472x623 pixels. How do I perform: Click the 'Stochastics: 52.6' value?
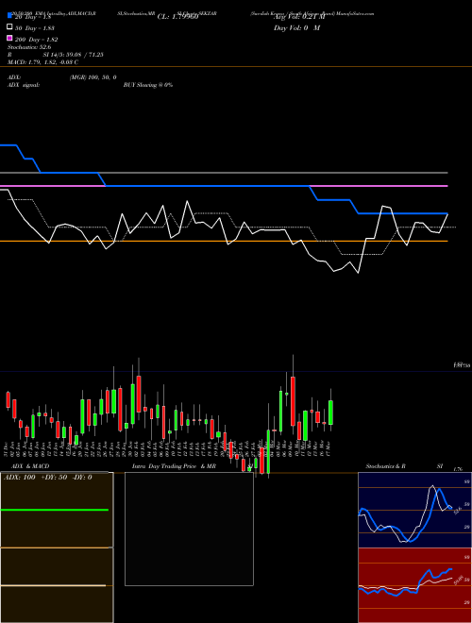29,47
